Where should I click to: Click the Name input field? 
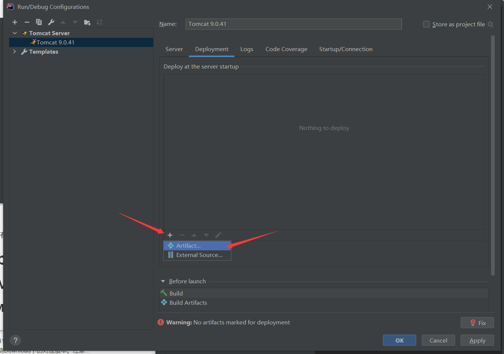[x=293, y=24]
